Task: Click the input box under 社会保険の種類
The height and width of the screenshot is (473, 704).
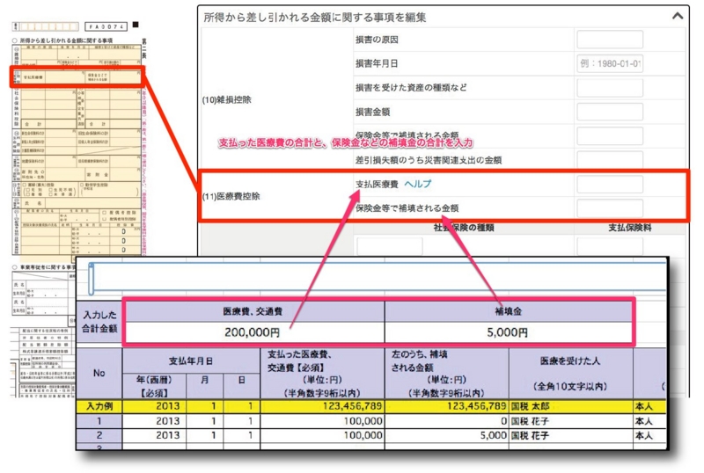Action: (389, 247)
